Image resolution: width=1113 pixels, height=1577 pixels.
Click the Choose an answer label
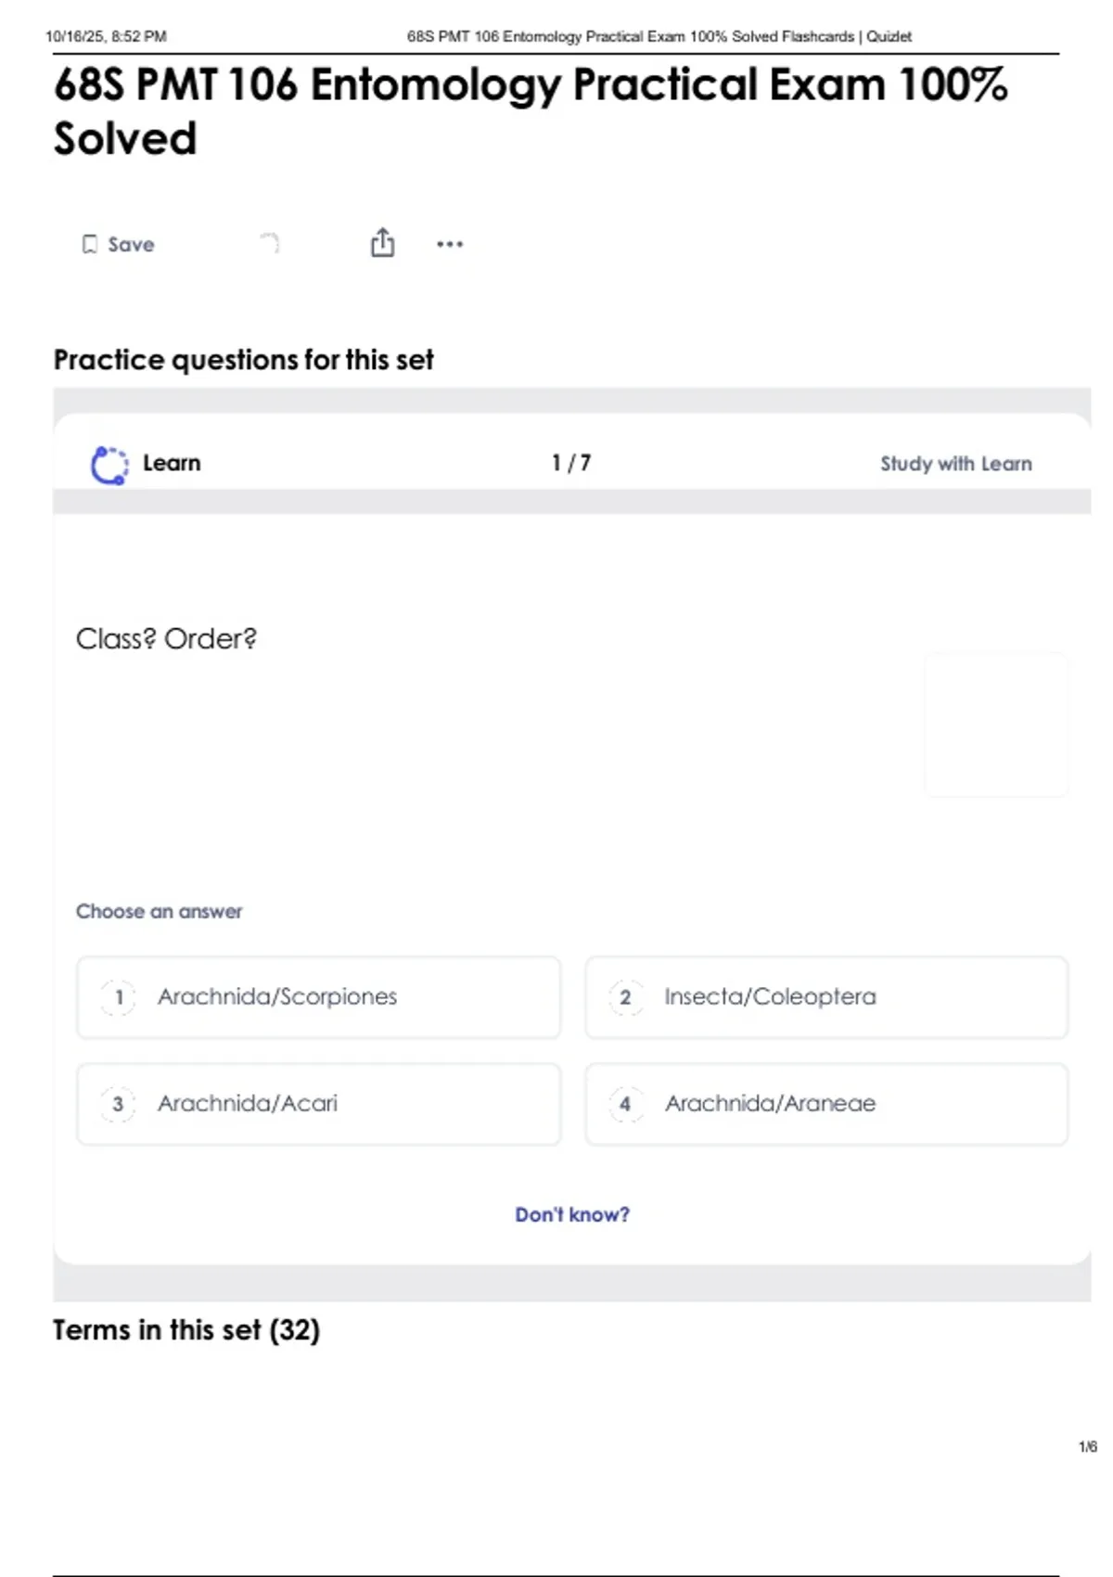pyautogui.click(x=159, y=912)
